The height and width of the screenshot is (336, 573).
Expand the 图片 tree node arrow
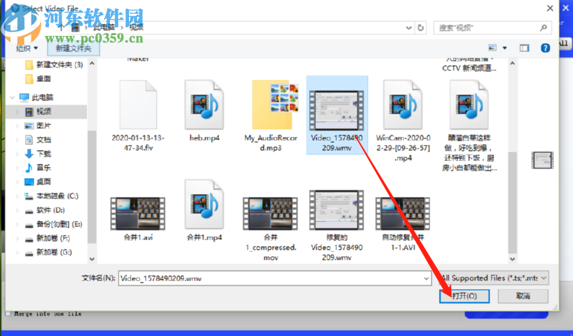tap(17, 126)
